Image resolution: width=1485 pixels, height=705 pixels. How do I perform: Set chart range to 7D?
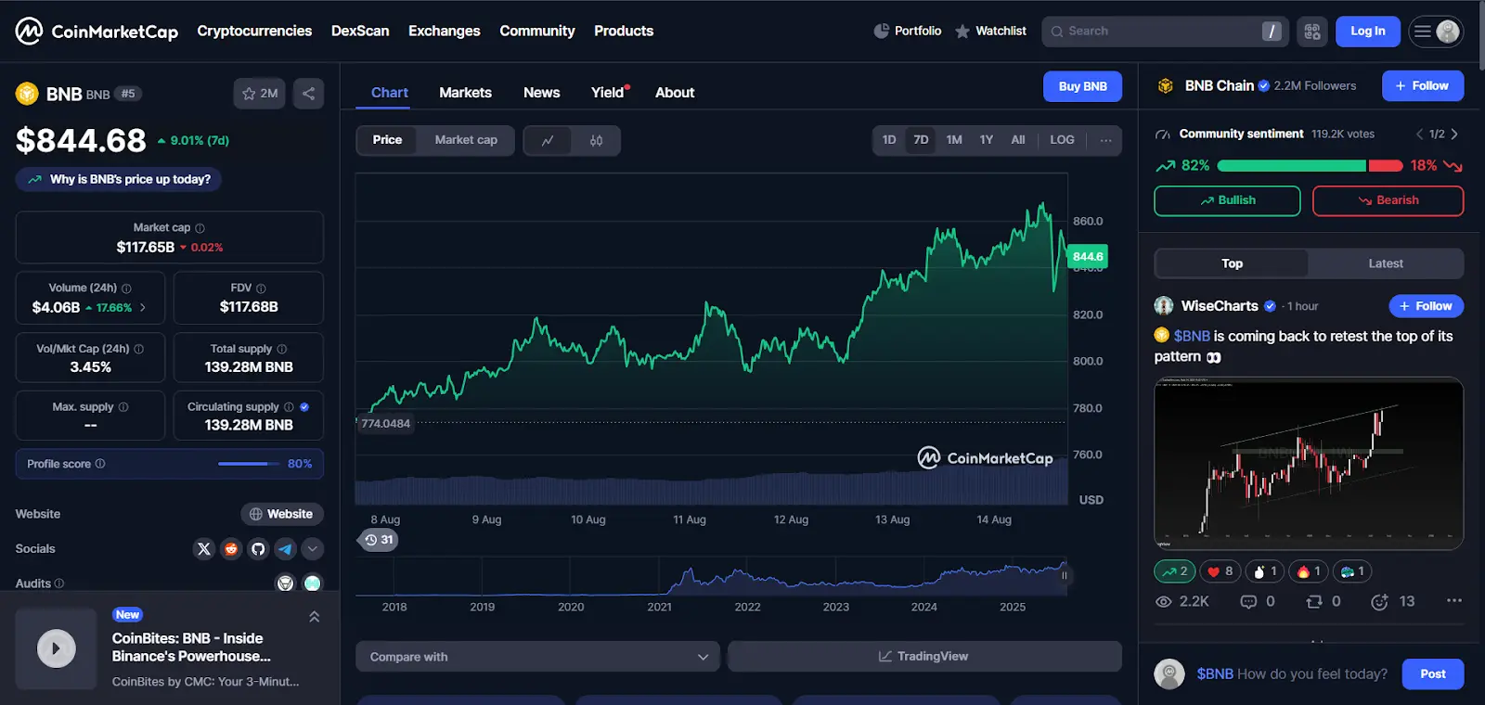pyautogui.click(x=921, y=140)
